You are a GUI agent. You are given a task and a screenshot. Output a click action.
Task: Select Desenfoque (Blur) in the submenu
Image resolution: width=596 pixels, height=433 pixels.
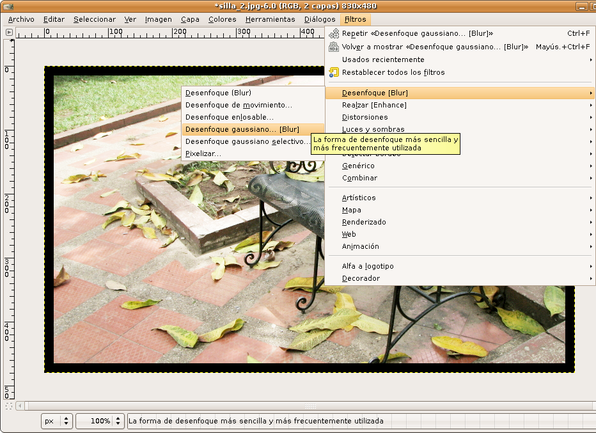click(253, 93)
